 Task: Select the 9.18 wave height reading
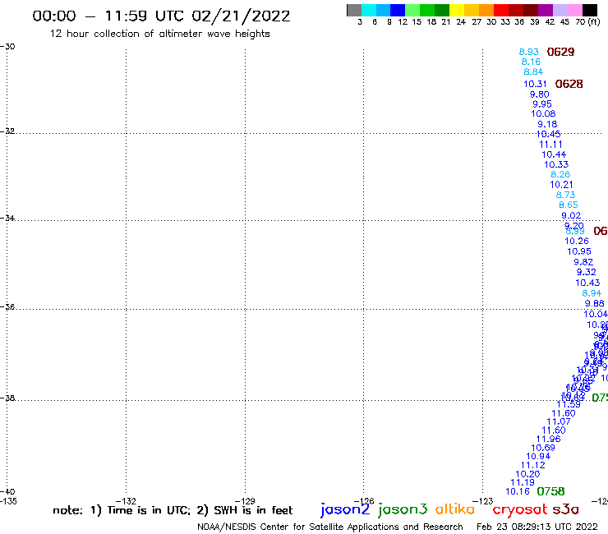[547, 124]
